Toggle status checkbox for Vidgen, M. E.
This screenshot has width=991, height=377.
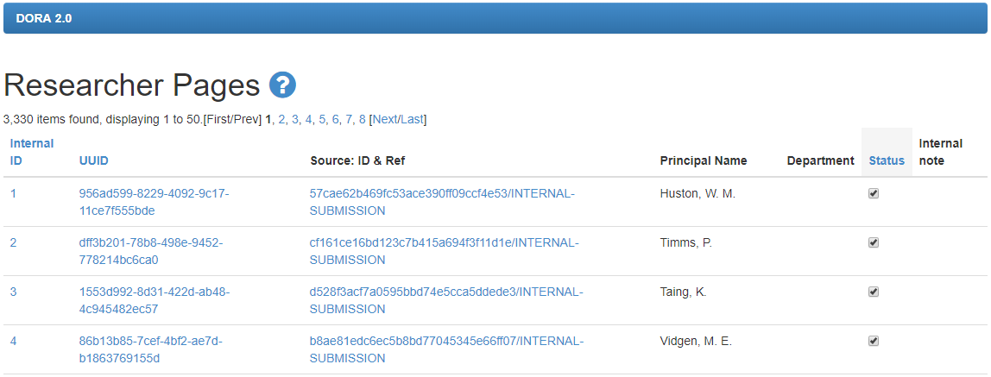(874, 342)
